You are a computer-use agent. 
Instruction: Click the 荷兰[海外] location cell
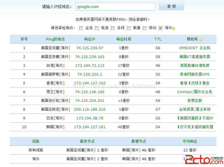[55, 92]
